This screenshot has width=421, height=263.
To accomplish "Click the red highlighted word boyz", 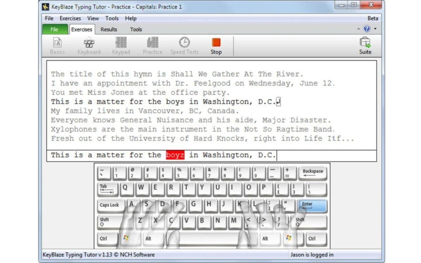I will pyautogui.click(x=175, y=155).
